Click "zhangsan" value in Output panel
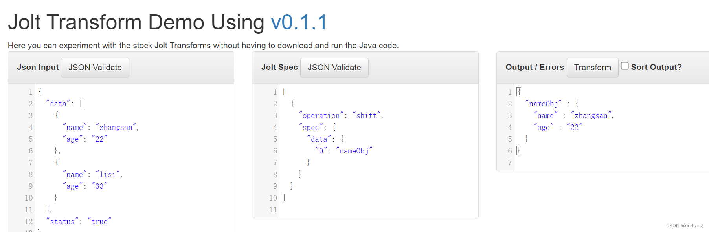The height and width of the screenshot is (232, 709). [x=591, y=115]
